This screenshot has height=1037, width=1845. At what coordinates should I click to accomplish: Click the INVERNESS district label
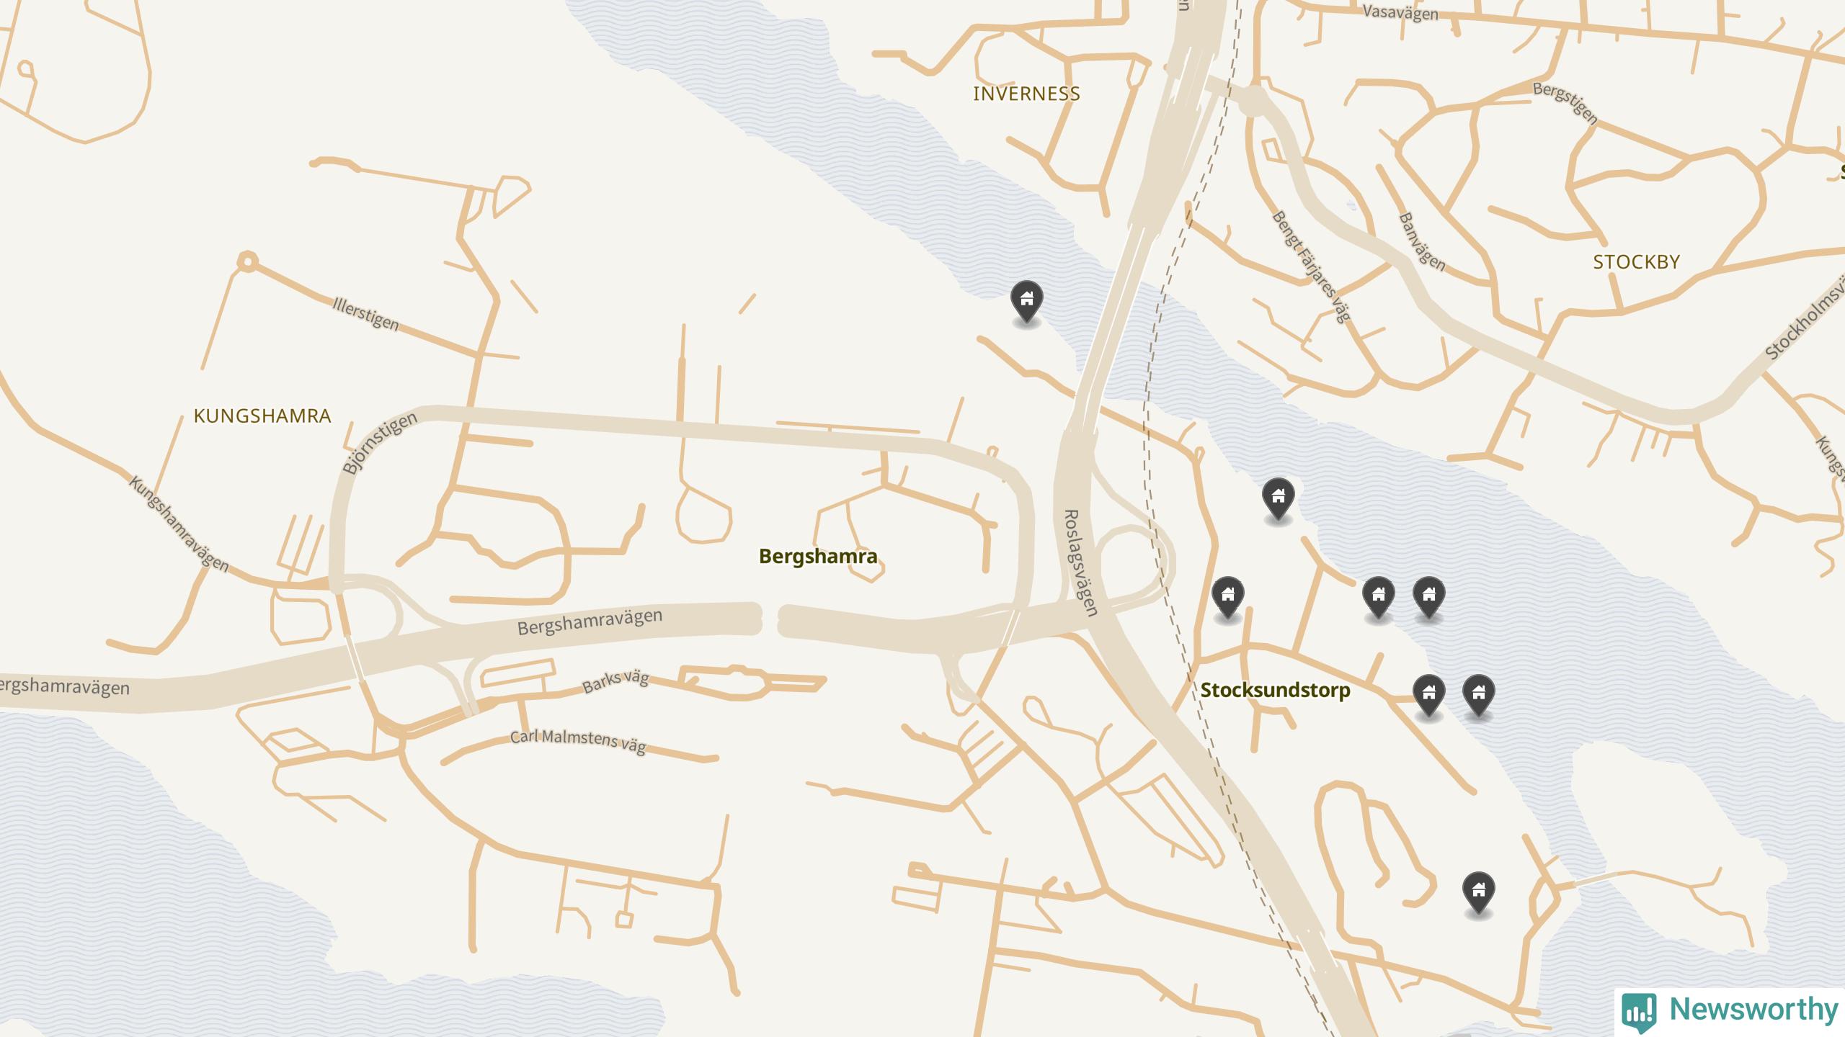[1026, 94]
